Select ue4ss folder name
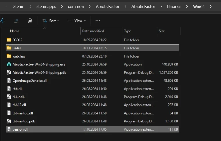The image size is (221, 141). pyautogui.click(x=17, y=48)
